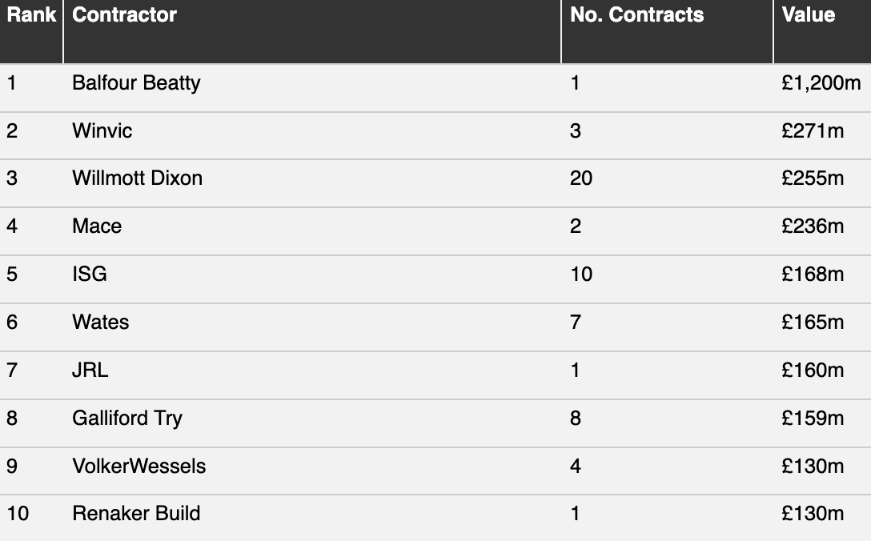The width and height of the screenshot is (871, 541).
Task: Click the ISG contractor name
Action: pyautogui.click(x=90, y=275)
